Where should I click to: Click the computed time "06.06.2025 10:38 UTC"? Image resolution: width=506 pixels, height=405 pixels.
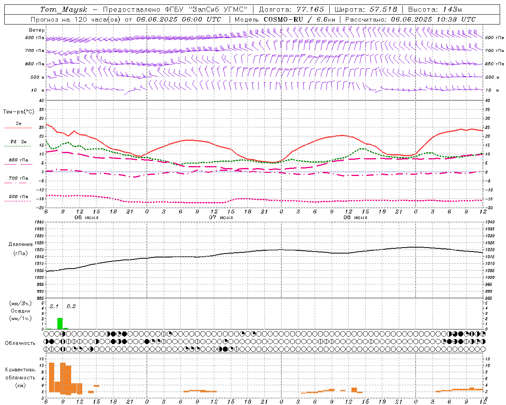coord(433,19)
